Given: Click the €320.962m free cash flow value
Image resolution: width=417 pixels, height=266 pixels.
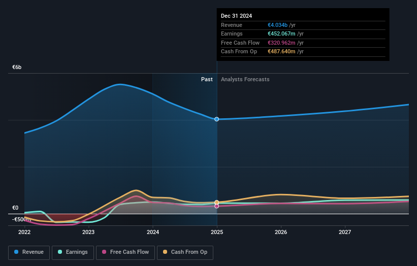Looking at the screenshot, I should (x=281, y=43).
